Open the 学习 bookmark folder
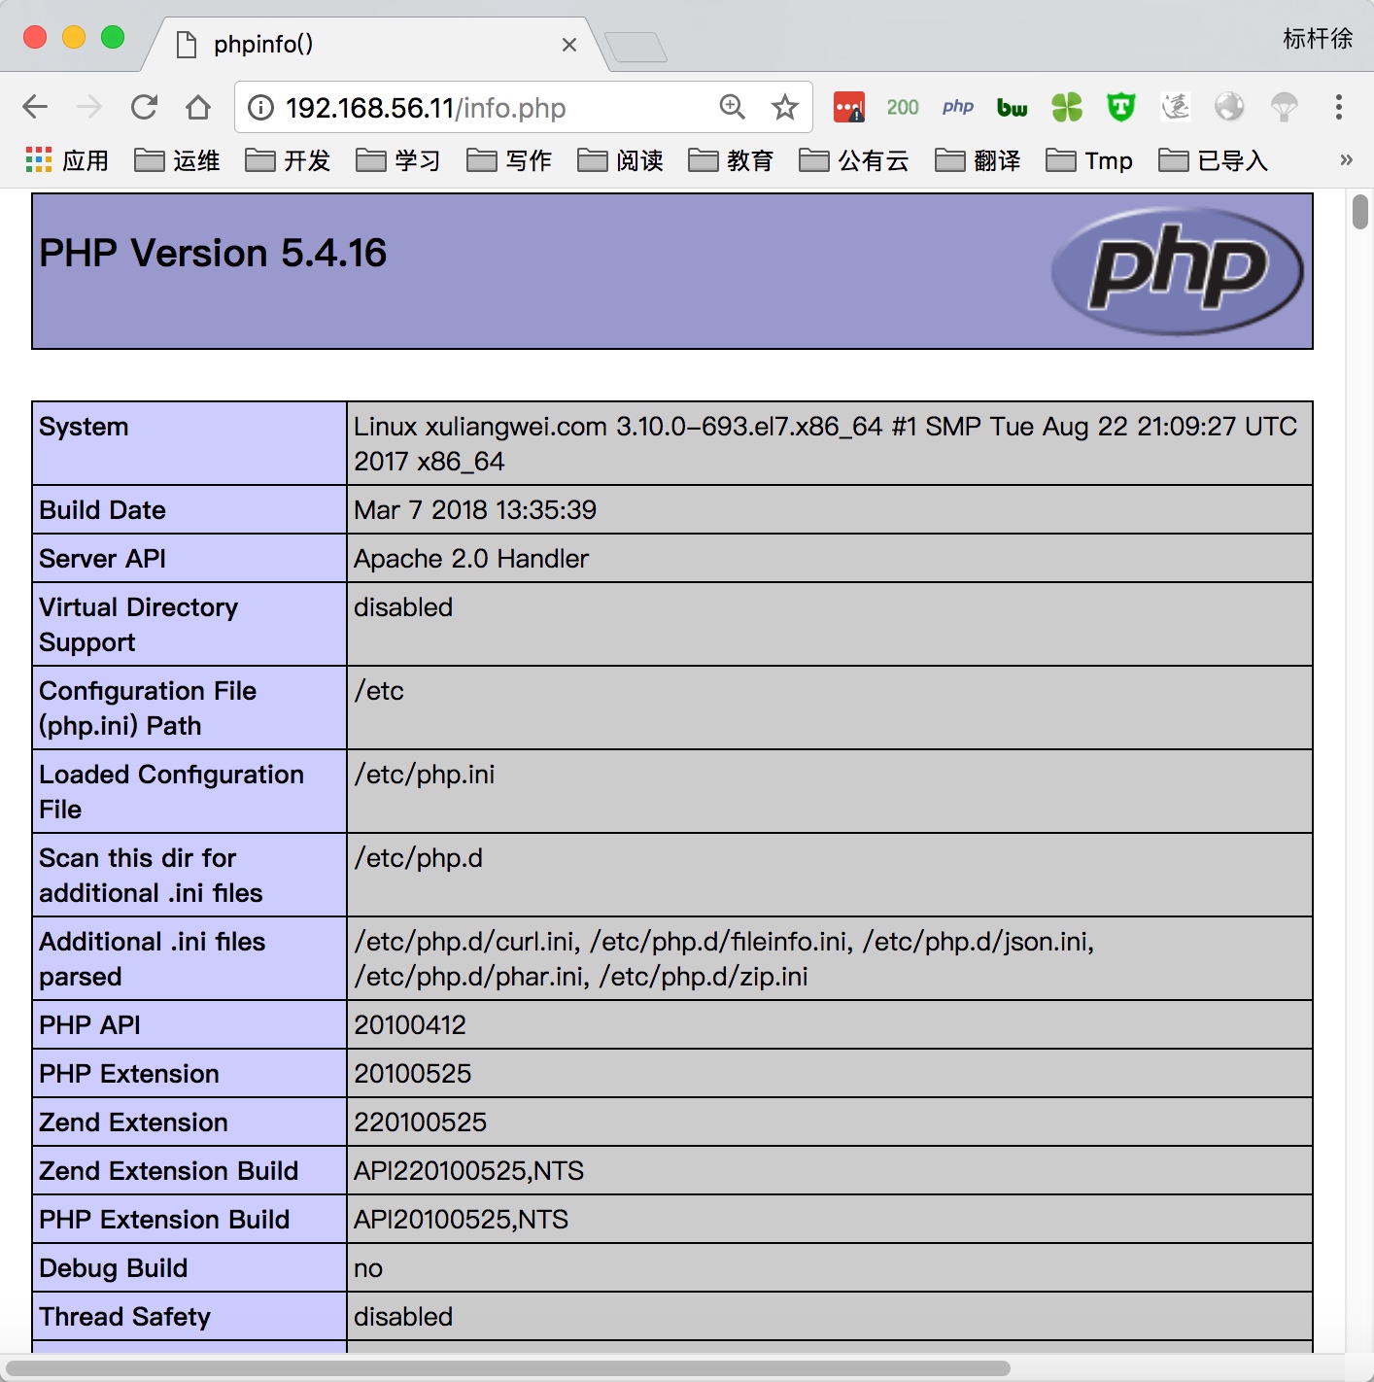The width and height of the screenshot is (1374, 1382). pos(398,160)
